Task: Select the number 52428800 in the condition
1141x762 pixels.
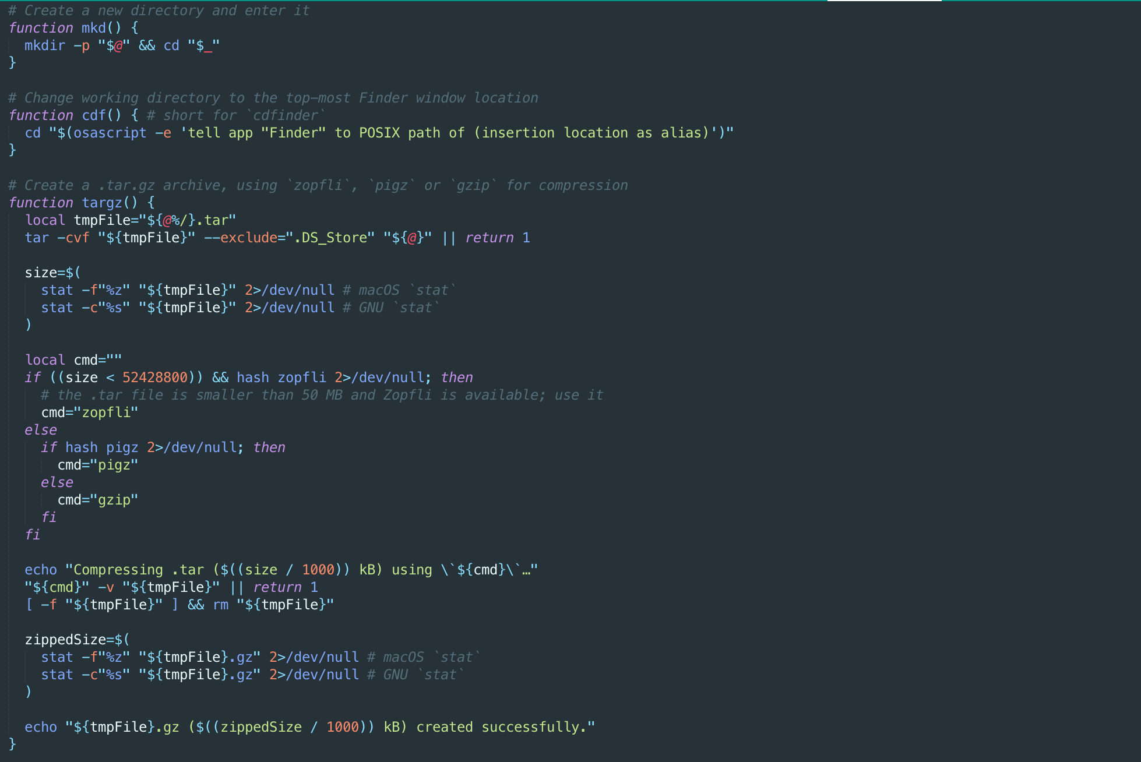Action: point(157,377)
